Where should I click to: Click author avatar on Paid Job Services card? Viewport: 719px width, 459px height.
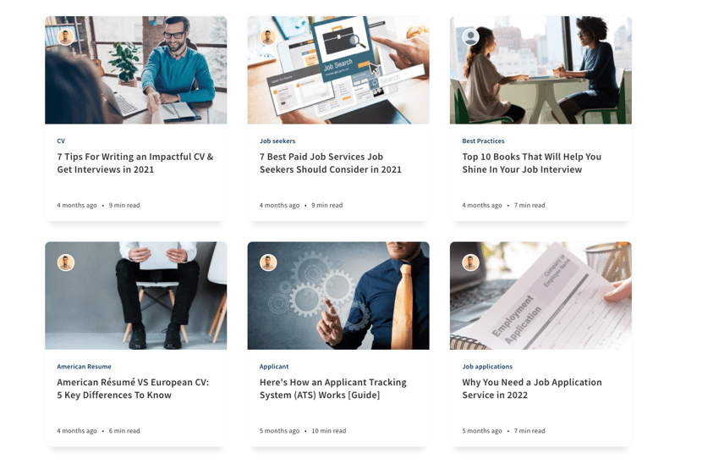click(x=268, y=36)
